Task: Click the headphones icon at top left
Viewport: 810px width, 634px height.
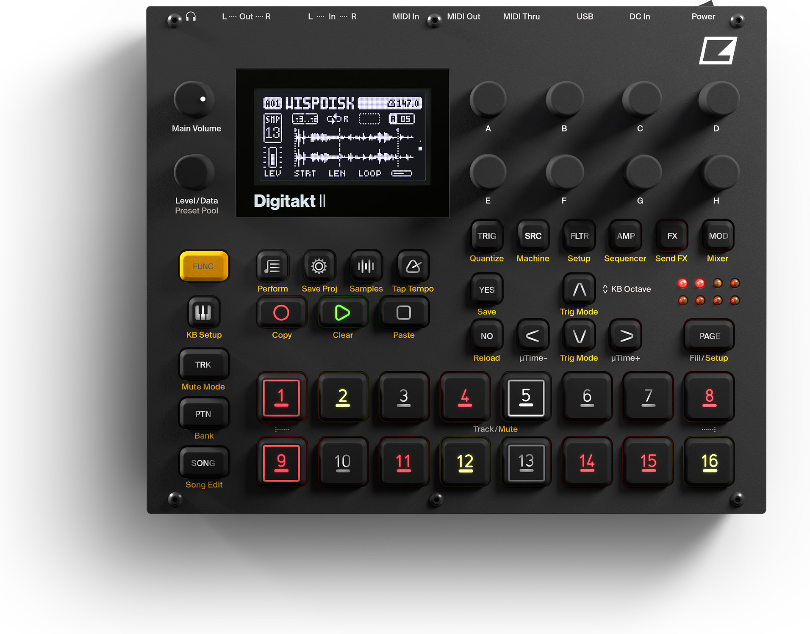Action: click(x=191, y=17)
